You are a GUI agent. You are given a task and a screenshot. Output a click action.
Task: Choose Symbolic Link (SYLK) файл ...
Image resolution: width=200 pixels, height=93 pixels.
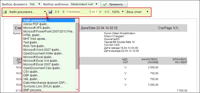49,87
